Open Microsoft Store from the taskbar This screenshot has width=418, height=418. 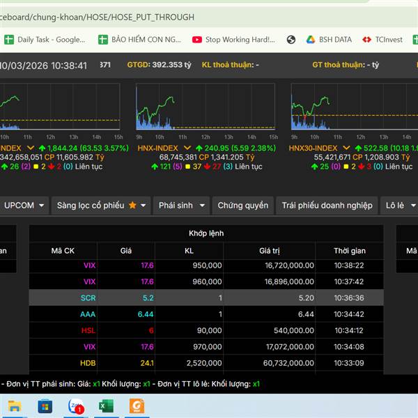click(x=45, y=406)
